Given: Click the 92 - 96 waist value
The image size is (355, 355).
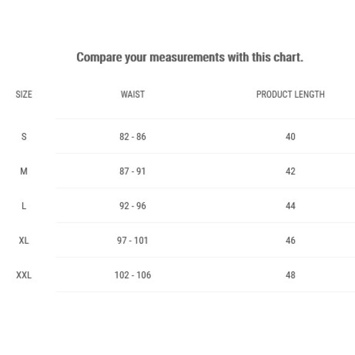Looking at the screenshot, I should tap(133, 206).
